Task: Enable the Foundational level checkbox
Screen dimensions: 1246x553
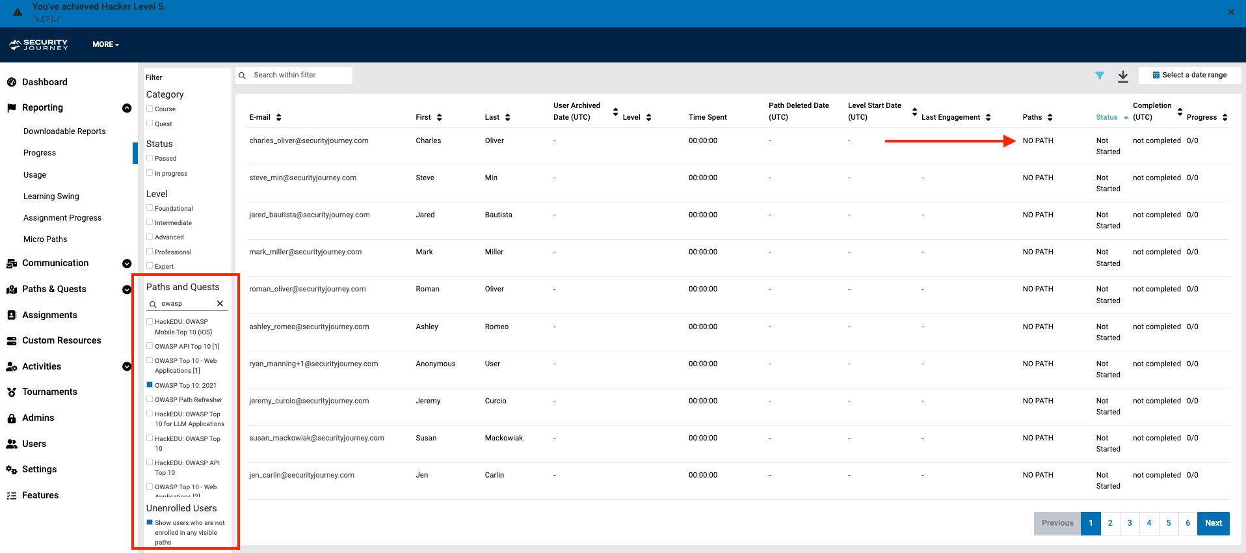Action: (150, 208)
